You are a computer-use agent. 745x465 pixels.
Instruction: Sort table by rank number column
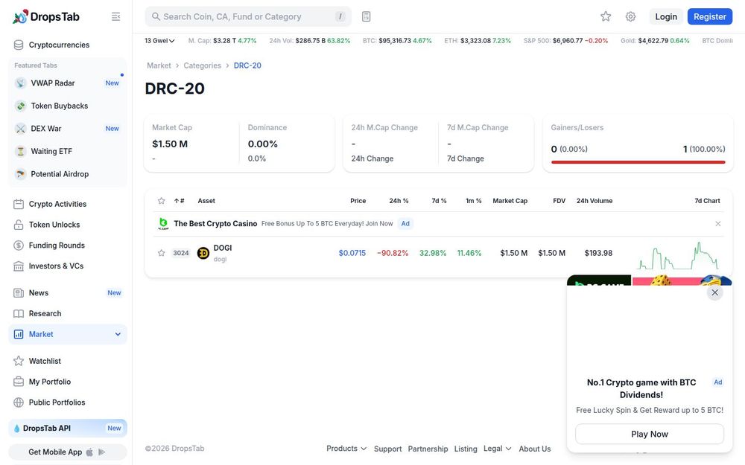tap(179, 201)
